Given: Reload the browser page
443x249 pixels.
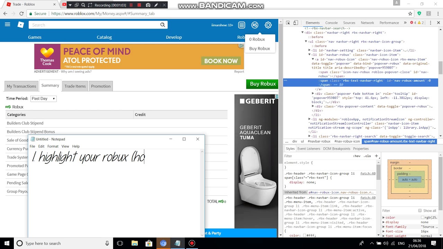Looking at the screenshot, I should [21, 13].
